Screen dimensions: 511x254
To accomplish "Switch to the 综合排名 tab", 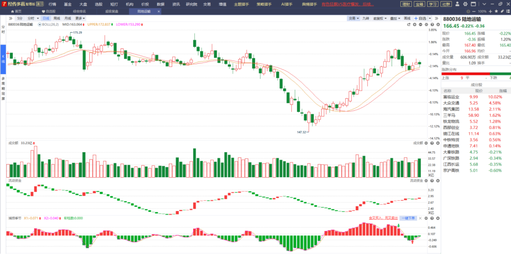I will 79,11.
